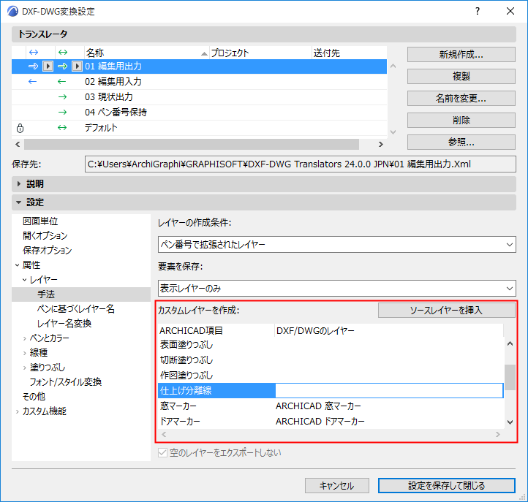Image resolution: width=528 pixels, height=502 pixels.
Task: Select その他 in settings tree
Action: 34,397
